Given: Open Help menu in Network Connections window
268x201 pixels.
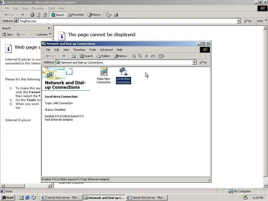Looking at the screenshot, I should pyautogui.click(x=119, y=50).
